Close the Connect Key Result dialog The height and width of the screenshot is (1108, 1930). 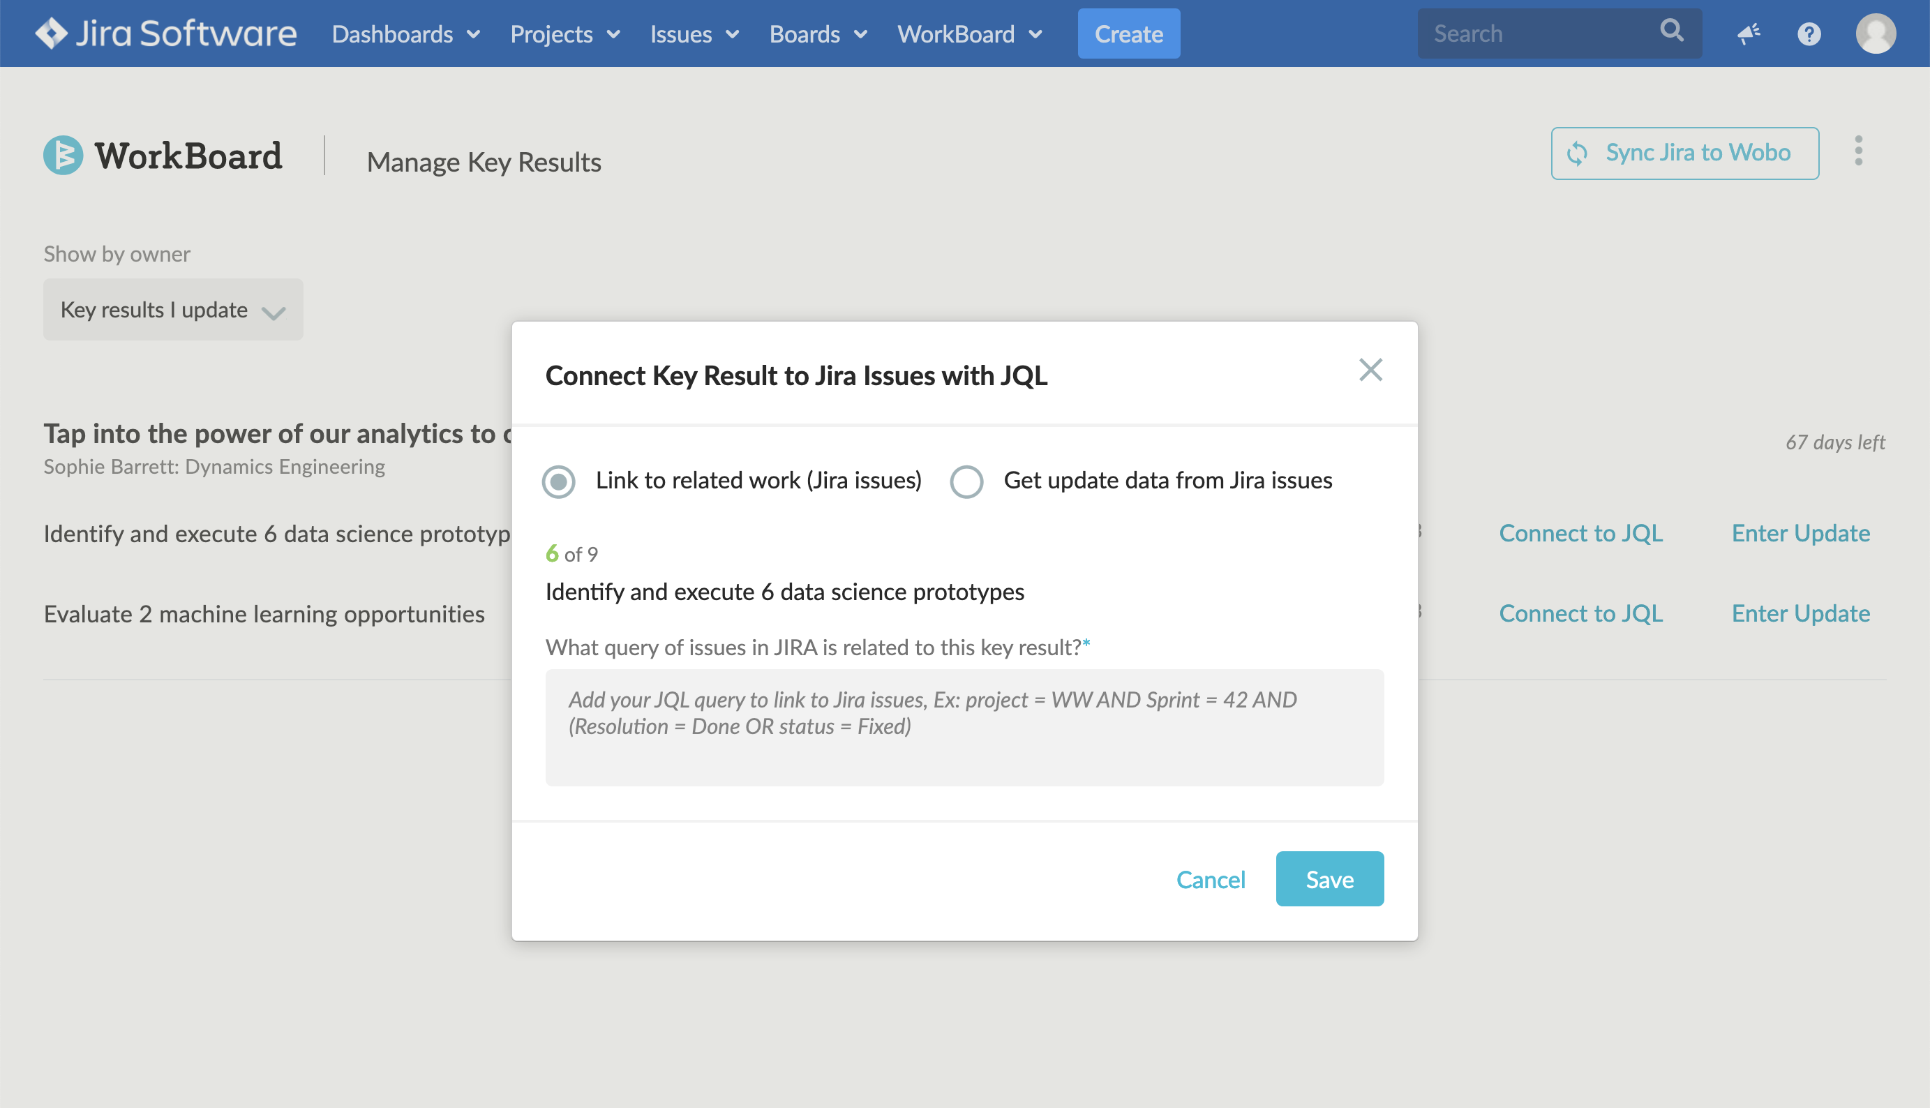point(1370,370)
